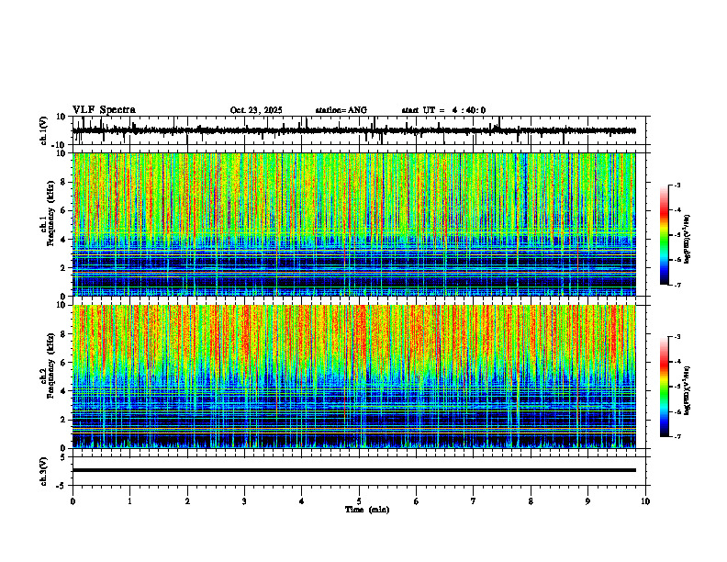Click the 'ch.1(V)' waveform axis label
Image resolution: width=727 pixels, height=562 pixels.
44,130
